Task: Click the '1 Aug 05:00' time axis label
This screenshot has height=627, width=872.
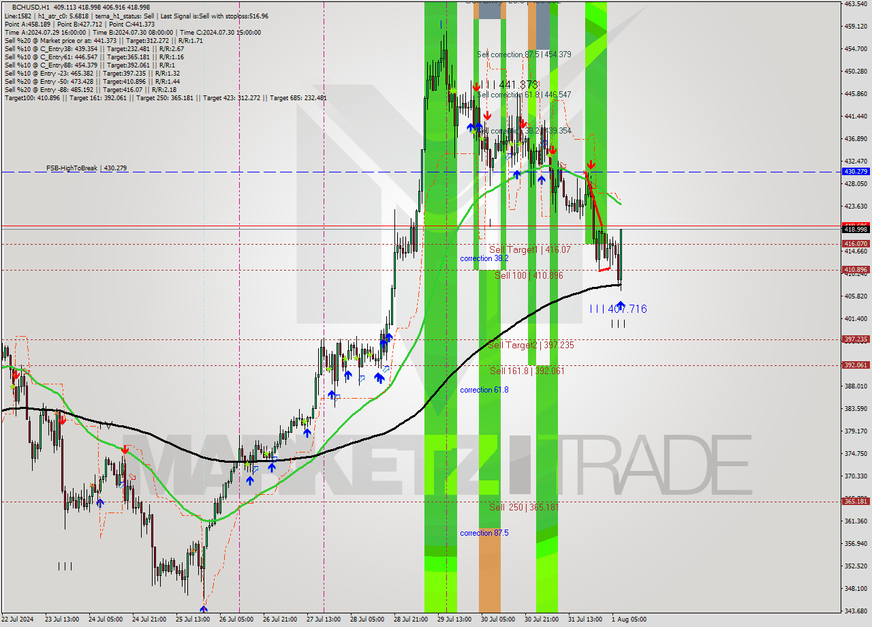Action: (629, 620)
